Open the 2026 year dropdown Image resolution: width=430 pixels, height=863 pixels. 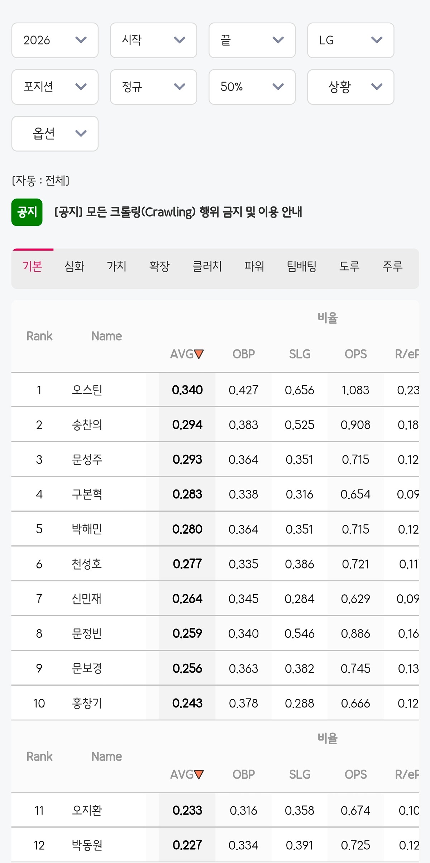point(55,40)
